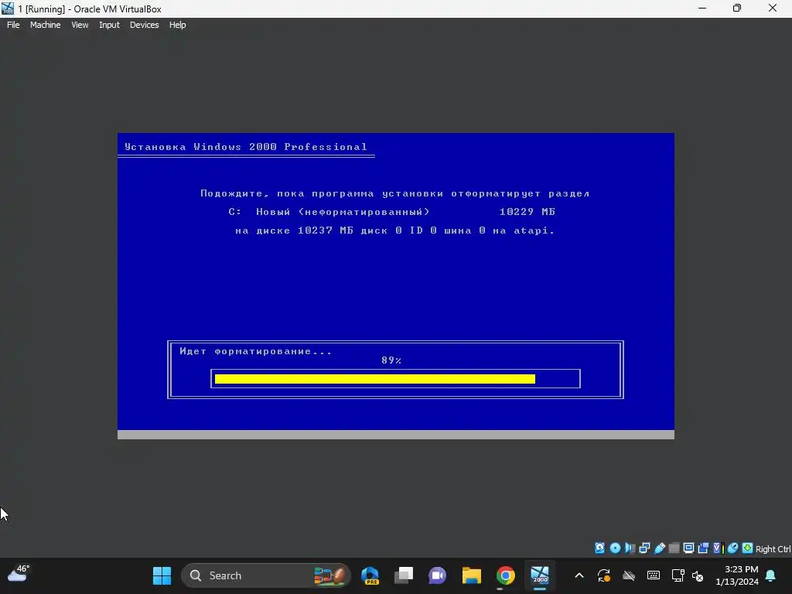792x594 pixels.
Task: Click the 89% progress text
Action: (391, 360)
